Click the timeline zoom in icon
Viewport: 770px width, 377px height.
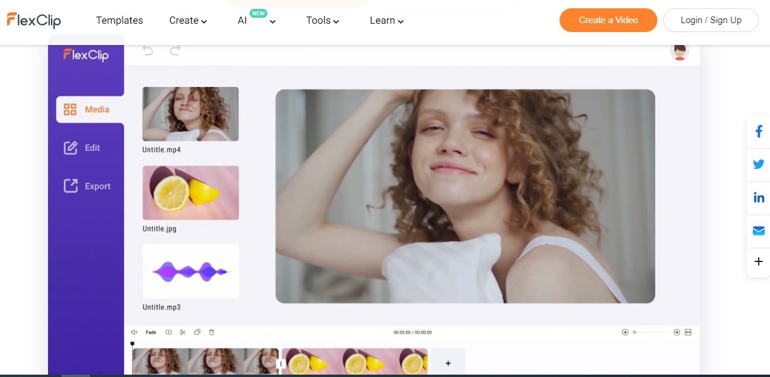tap(677, 333)
